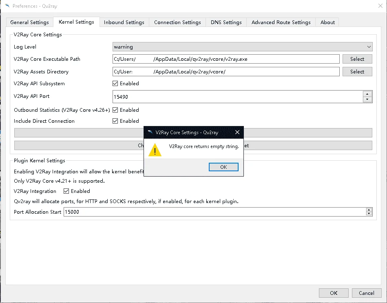Click the V2Ray Core Executable Path field
Viewport: 387px width, 303px height.
tap(226, 59)
